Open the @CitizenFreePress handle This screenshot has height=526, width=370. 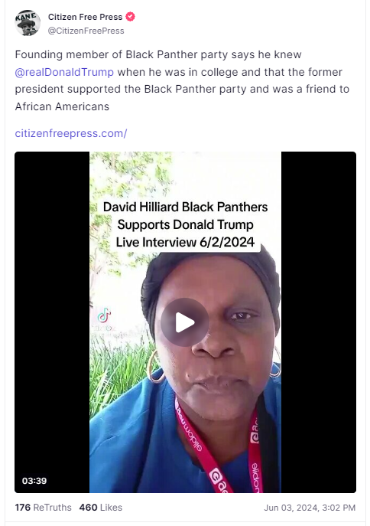(86, 31)
